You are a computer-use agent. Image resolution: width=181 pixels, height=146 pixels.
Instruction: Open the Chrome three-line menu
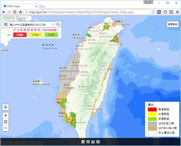(x=177, y=12)
